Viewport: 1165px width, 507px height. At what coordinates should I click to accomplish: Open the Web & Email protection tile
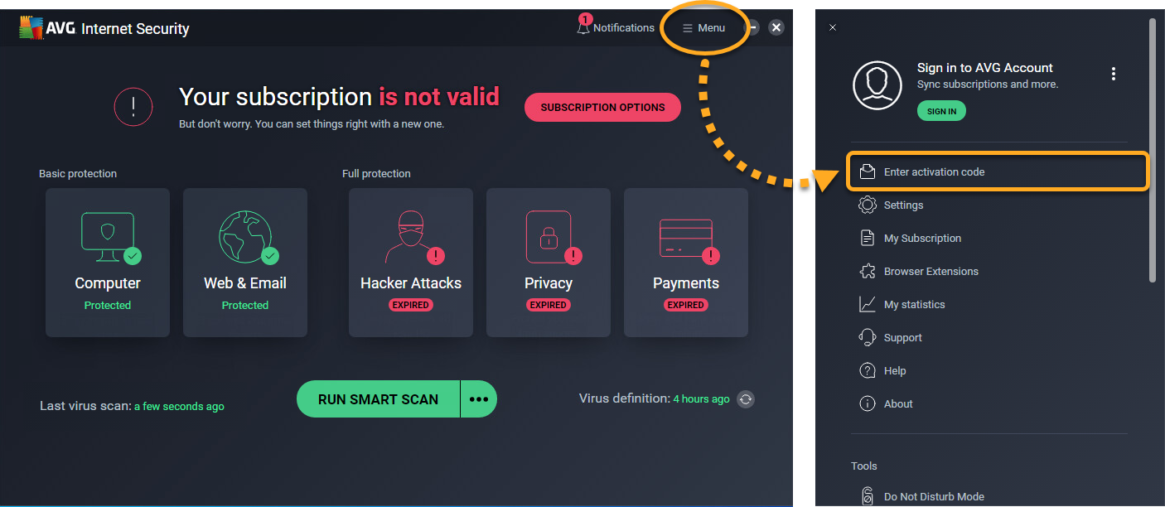[245, 262]
